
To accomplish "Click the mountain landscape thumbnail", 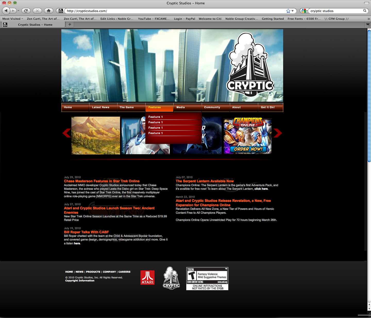I will point(96,135).
